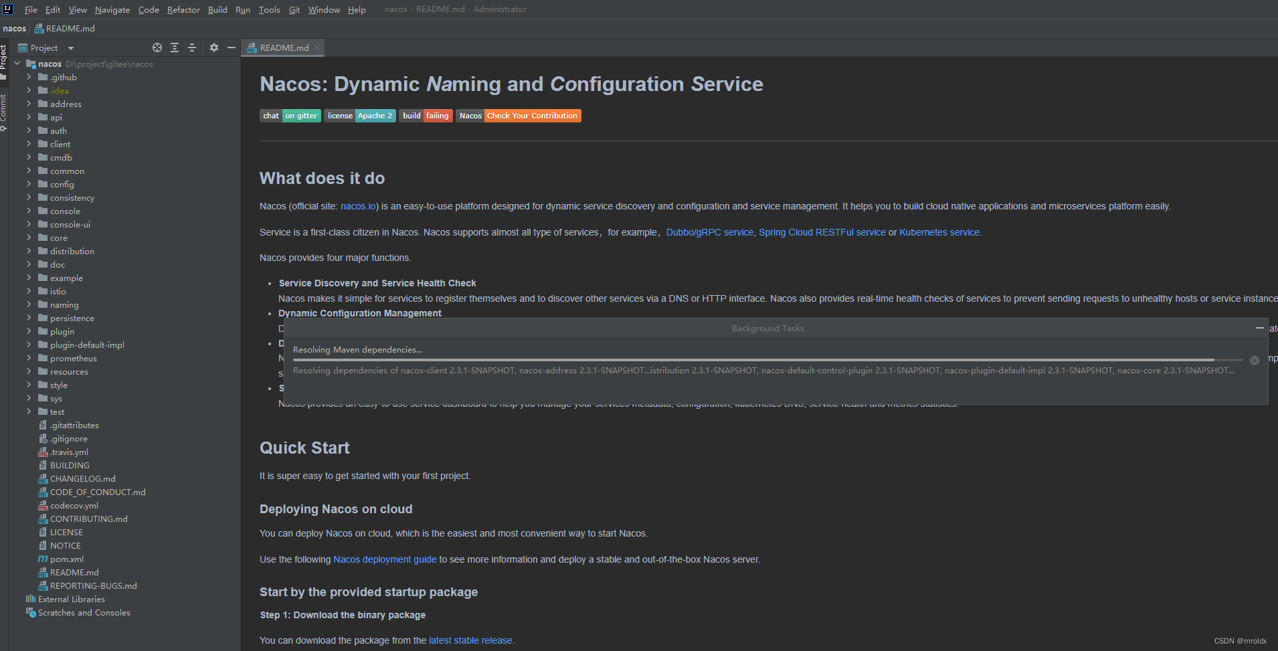Select the NOTICE file
The image size is (1278, 651).
[x=60, y=546]
